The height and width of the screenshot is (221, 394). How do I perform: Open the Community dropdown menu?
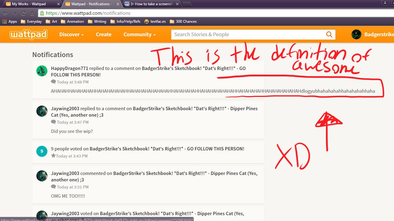coord(139,34)
